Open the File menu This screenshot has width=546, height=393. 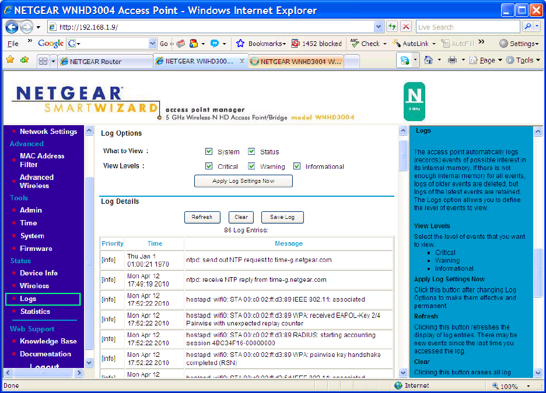pos(13,44)
